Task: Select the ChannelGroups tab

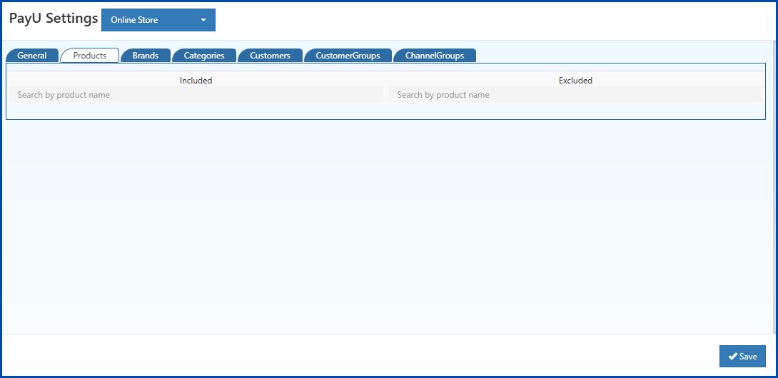Action: [435, 56]
